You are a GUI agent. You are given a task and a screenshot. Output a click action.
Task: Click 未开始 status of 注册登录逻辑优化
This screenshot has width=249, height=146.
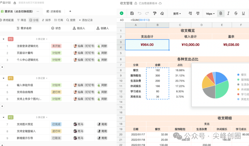56,46
